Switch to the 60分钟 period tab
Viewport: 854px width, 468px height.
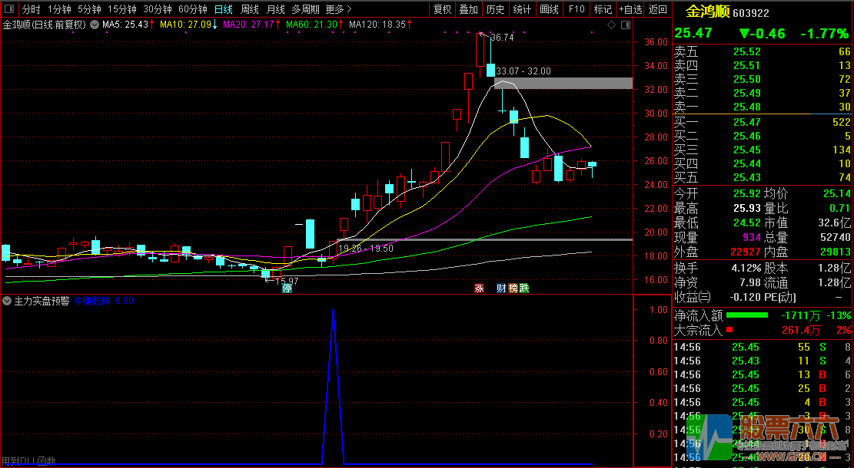[192, 9]
